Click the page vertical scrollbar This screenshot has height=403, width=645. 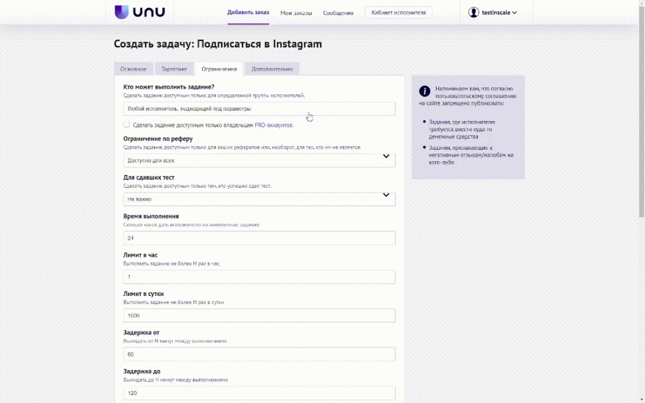641,111
